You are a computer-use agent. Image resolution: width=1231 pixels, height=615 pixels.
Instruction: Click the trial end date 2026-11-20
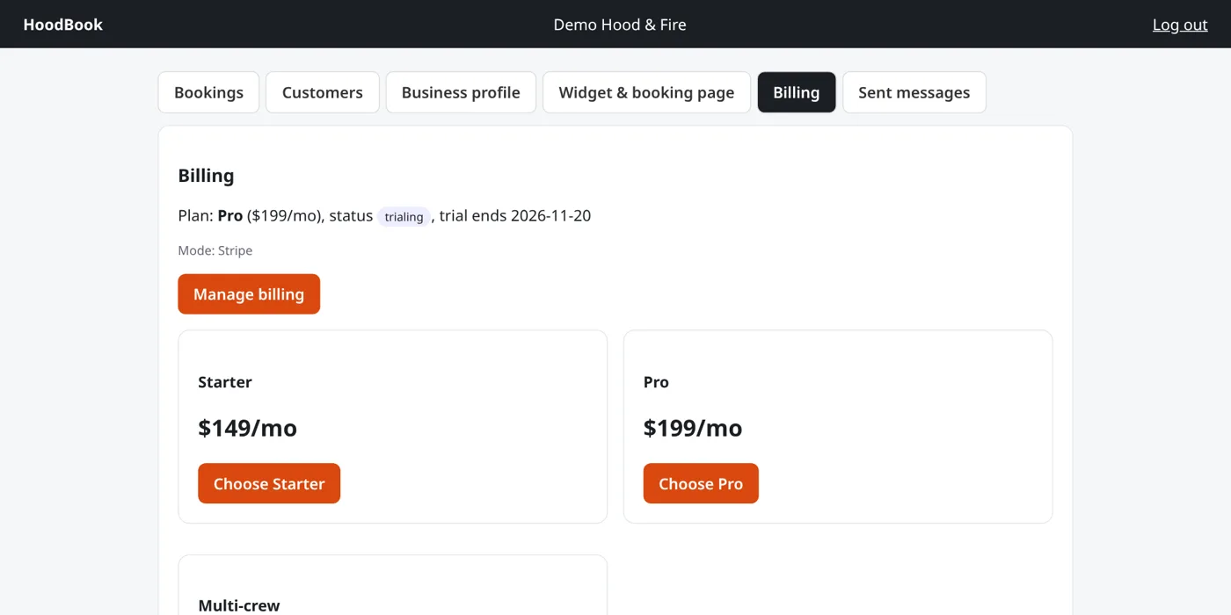(550, 216)
